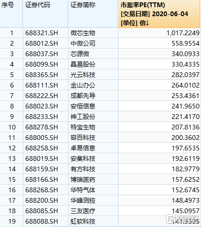Select stock code 688019.SH
Viewport: 202px width, 227px height.
coord(41,158)
